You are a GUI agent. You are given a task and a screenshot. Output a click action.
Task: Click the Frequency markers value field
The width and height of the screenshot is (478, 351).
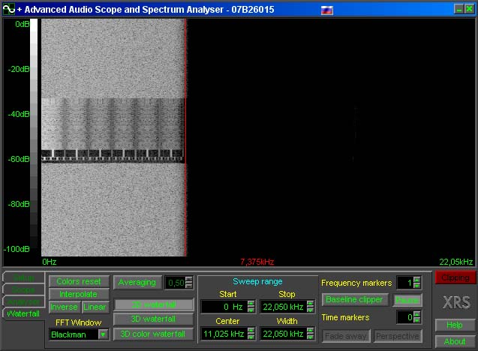[x=405, y=283]
